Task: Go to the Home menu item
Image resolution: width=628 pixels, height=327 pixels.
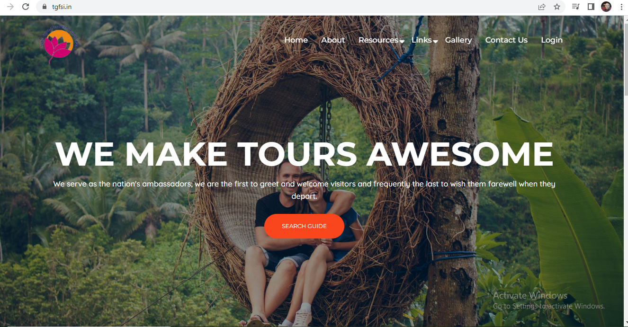Action: click(296, 40)
